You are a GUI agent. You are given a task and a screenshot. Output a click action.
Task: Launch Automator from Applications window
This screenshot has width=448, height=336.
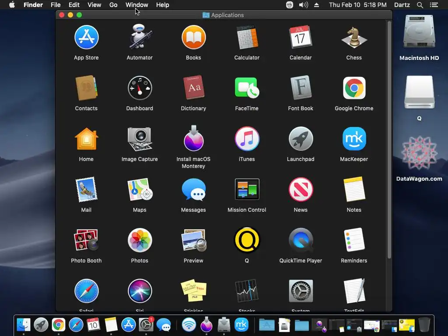140,37
